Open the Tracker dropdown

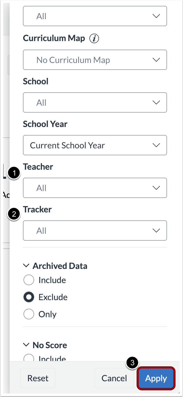(95, 231)
